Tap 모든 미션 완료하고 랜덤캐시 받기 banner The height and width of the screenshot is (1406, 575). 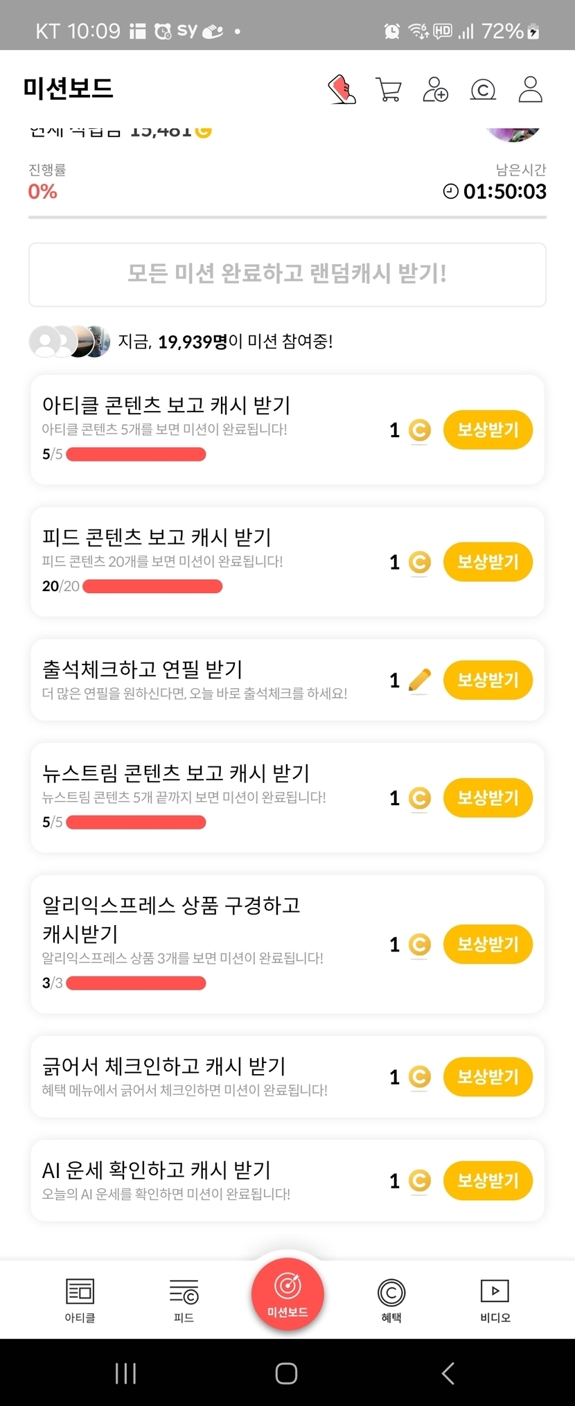287,274
